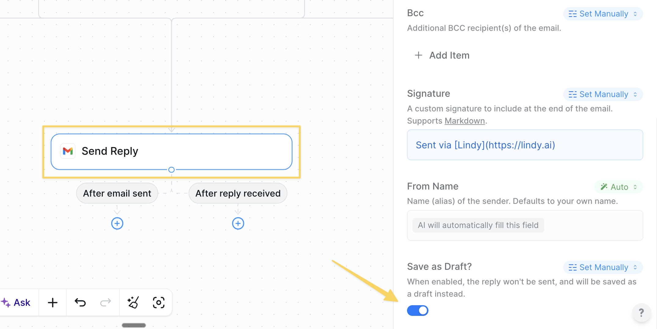Center the canvas view with the focus icon
Viewport: 657px width, 329px height.
pos(159,302)
